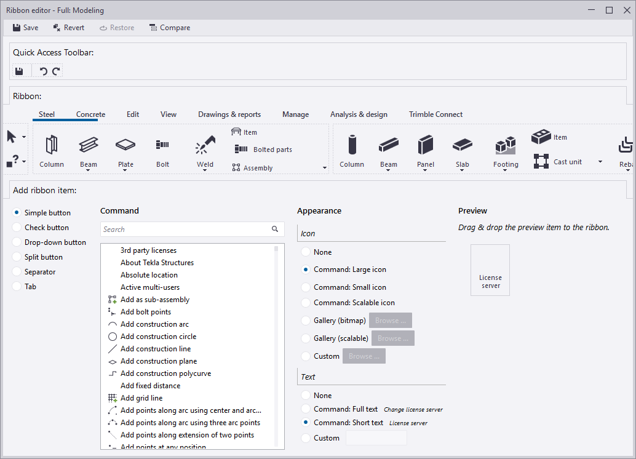This screenshot has width=636, height=459.
Task: Expand the Cast unit dropdown arrow
Action: point(600,162)
